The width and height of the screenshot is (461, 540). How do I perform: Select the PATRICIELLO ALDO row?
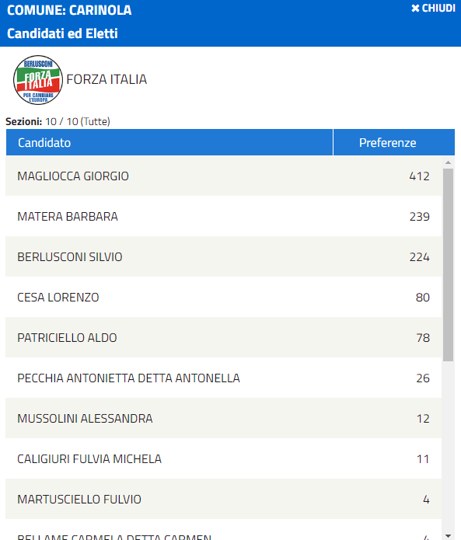coord(224,337)
